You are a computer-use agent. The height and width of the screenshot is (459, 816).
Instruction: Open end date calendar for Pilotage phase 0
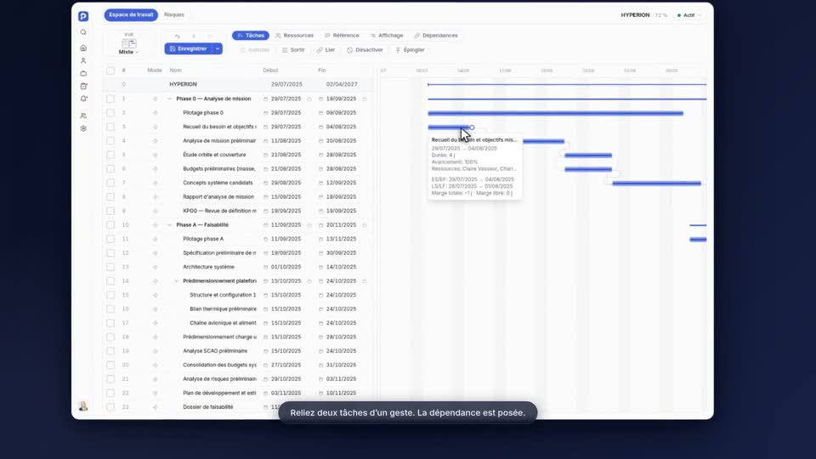tap(320, 113)
